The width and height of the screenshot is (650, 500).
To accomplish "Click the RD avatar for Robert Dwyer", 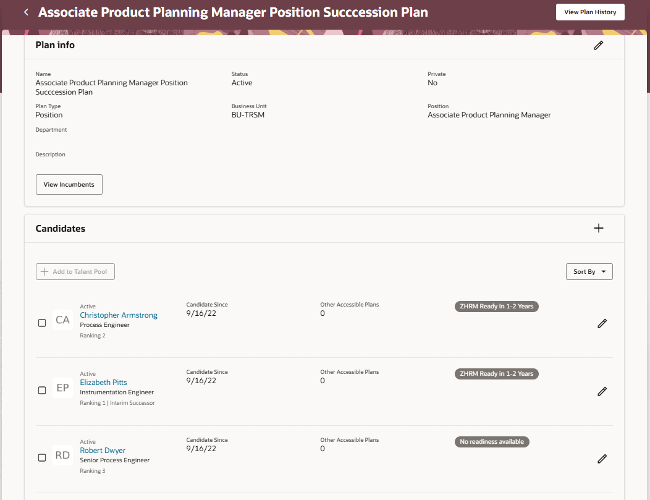I will (62, 456).
